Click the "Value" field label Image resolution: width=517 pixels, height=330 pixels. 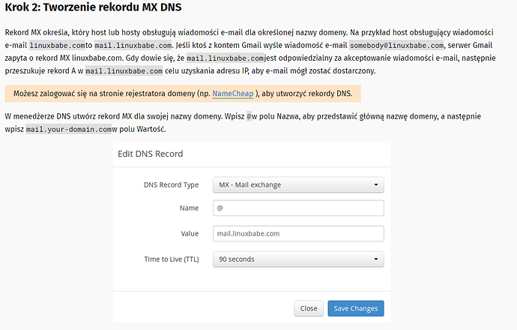189,233
